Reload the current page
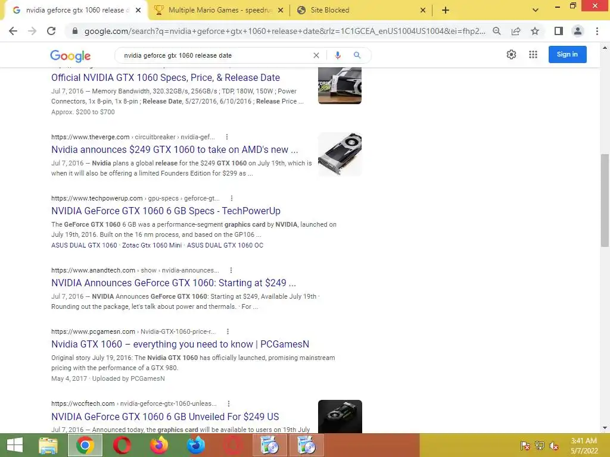 tap(51, 31)
